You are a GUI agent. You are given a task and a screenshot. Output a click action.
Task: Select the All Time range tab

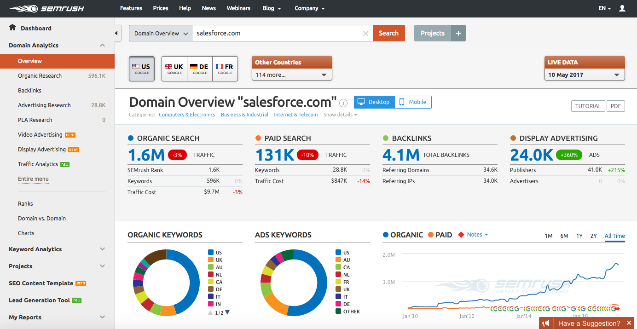pos(615,236)
